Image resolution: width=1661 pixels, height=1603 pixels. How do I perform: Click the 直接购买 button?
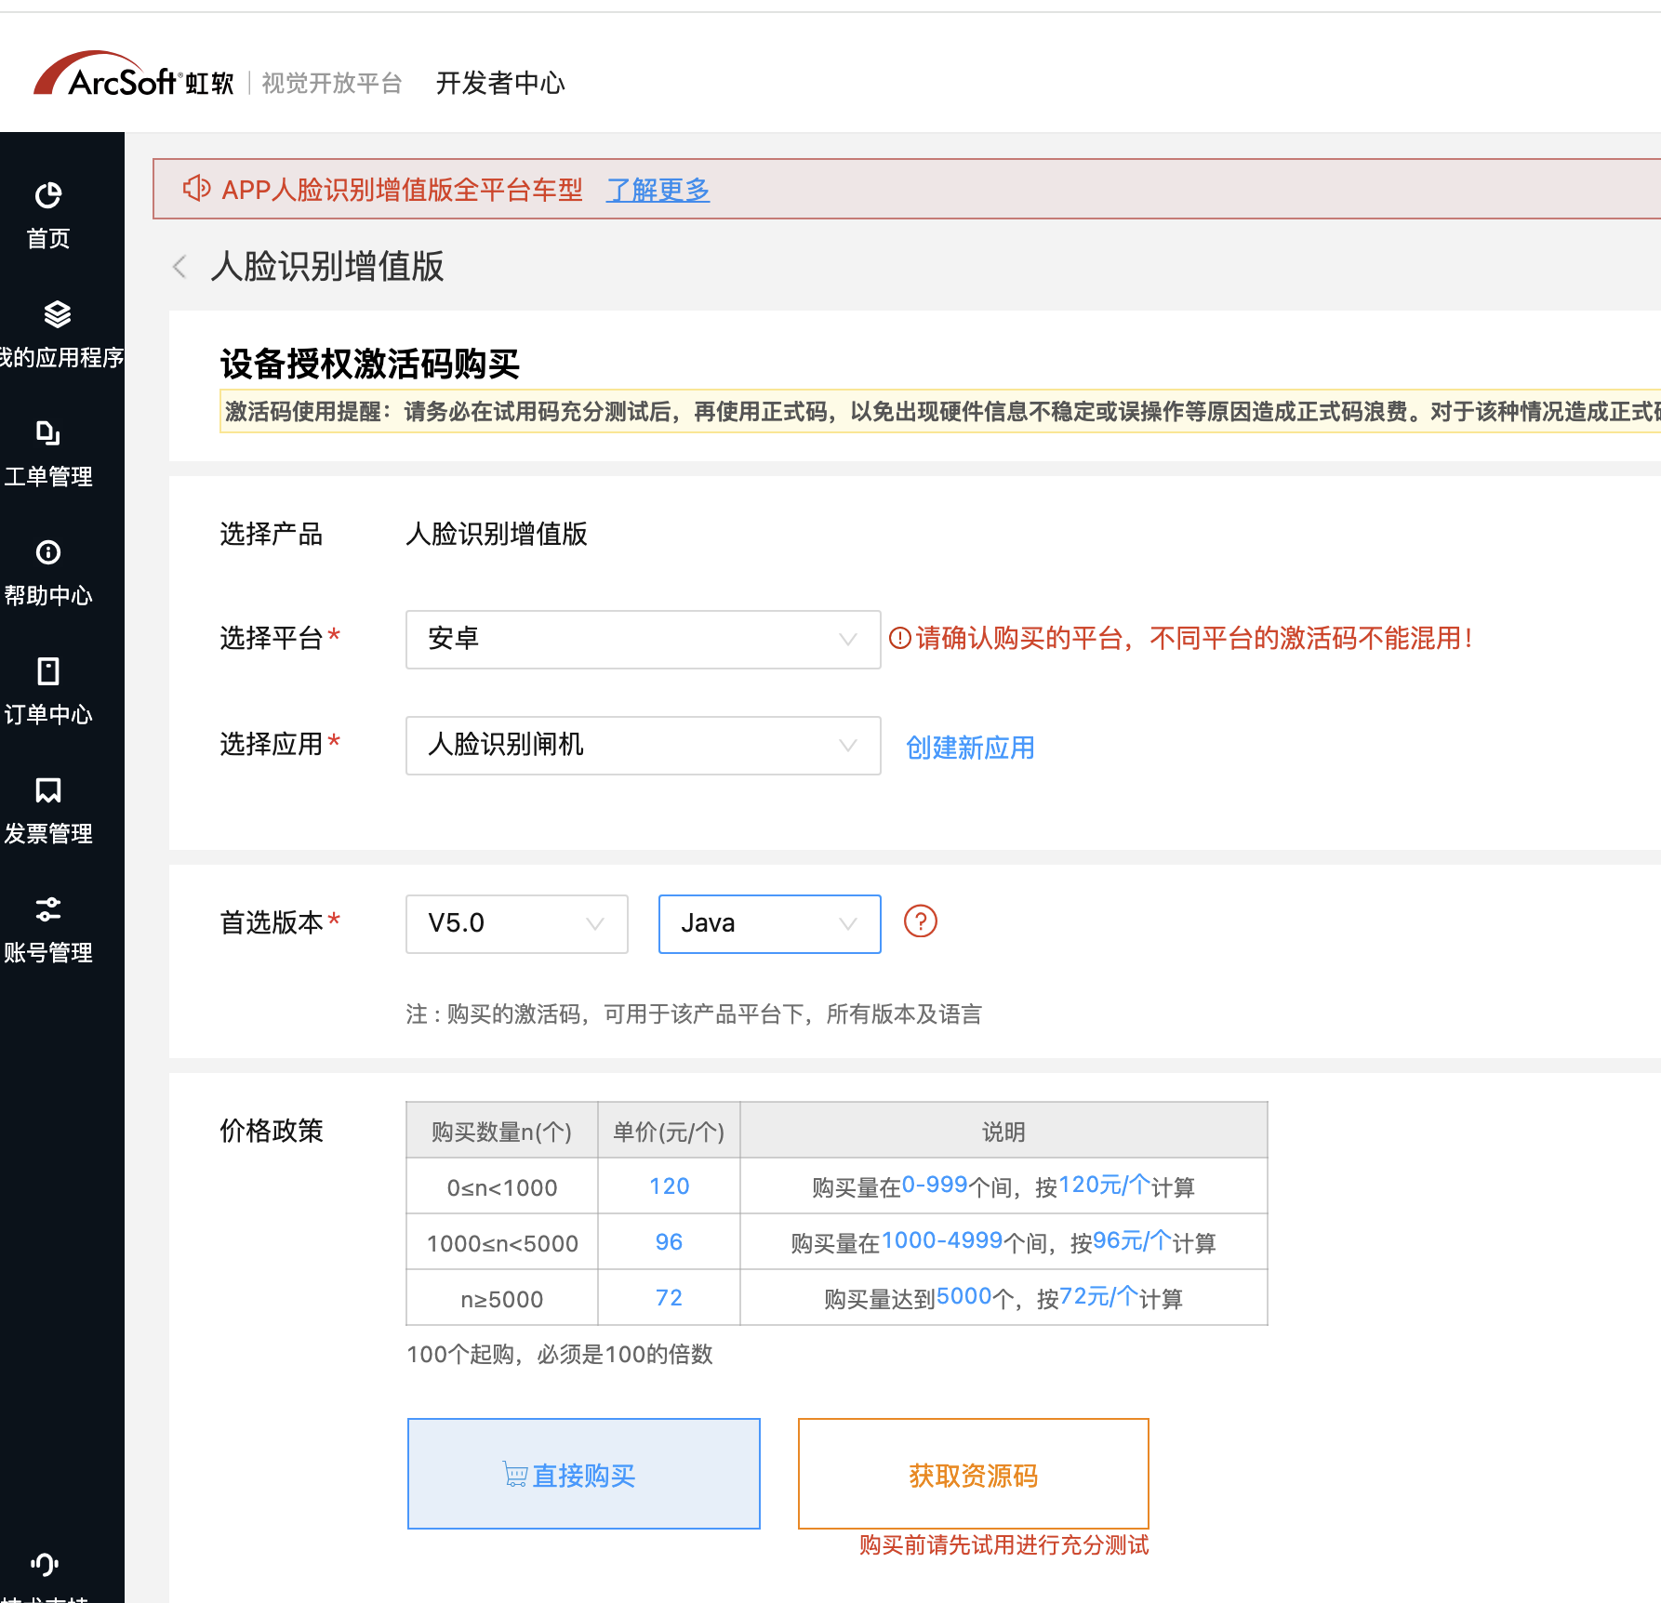tap(584, 1474)
